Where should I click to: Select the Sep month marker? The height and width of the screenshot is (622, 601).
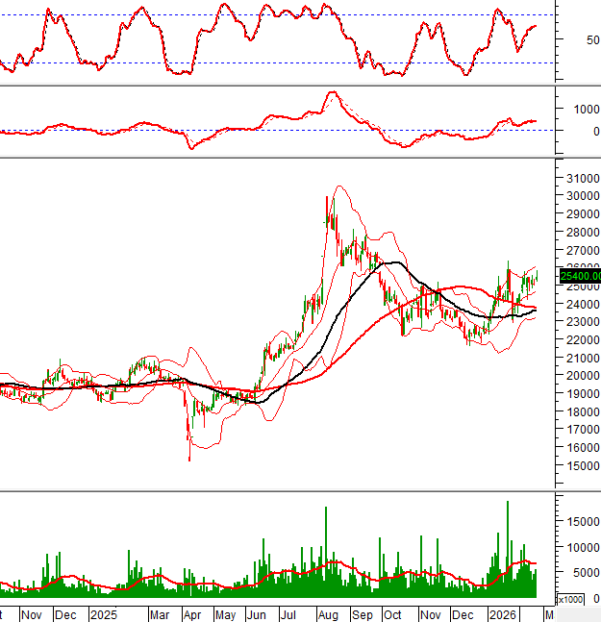[x=363, y=614]
